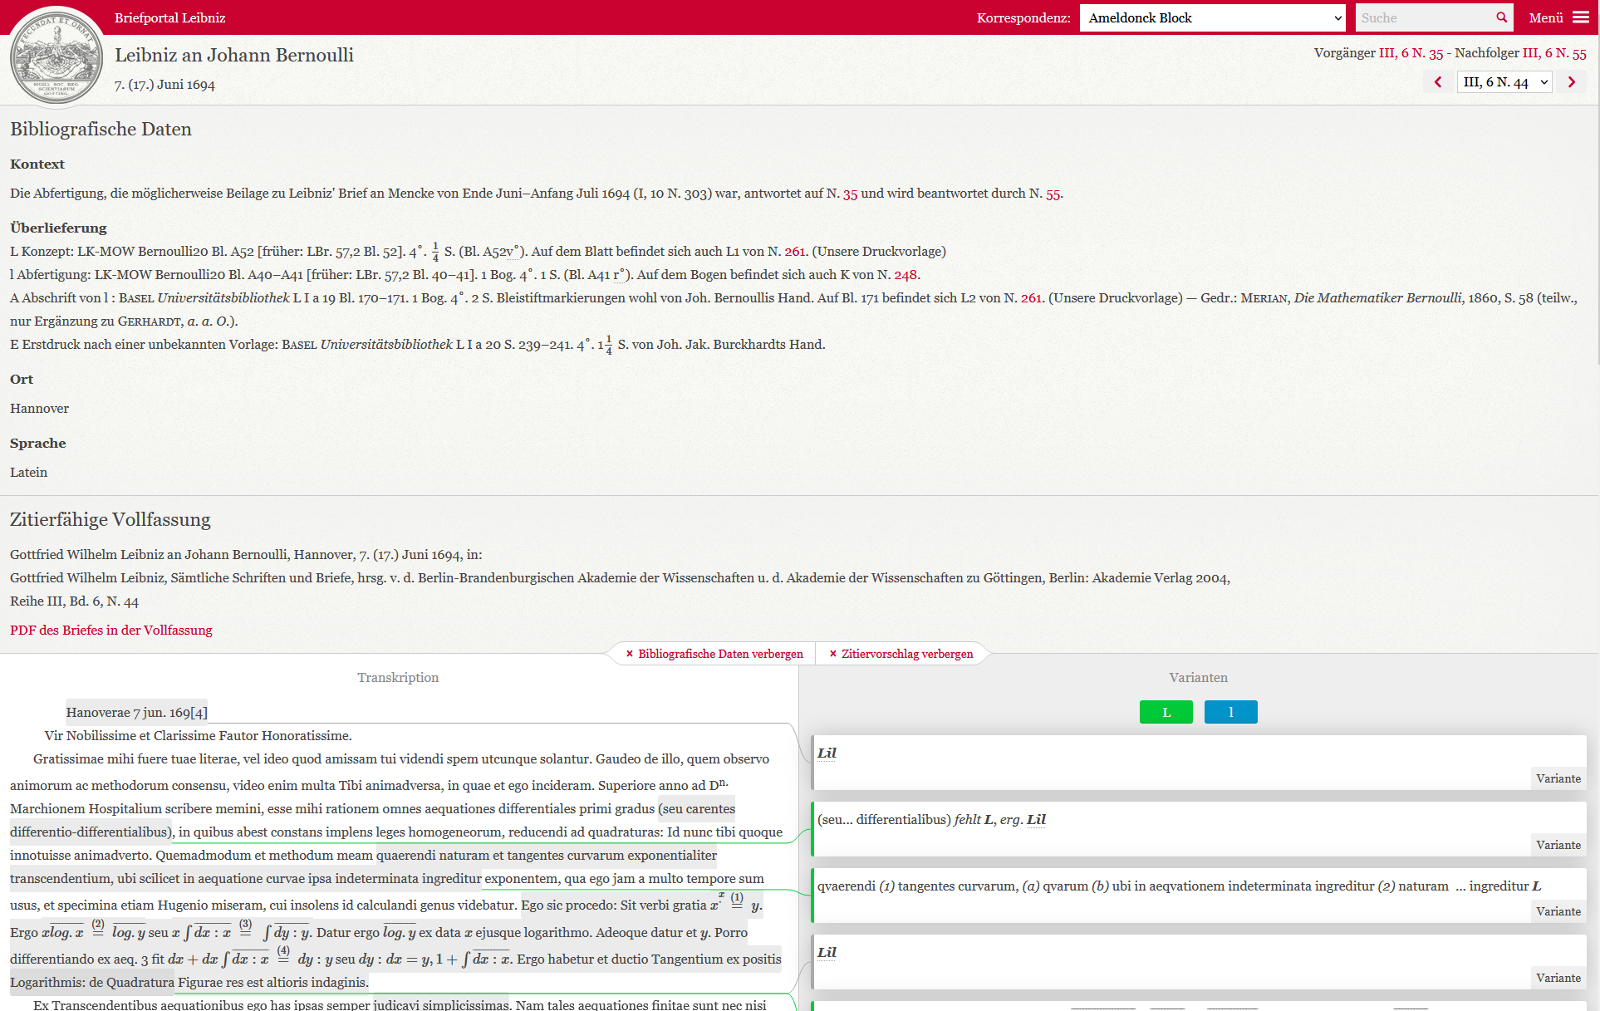Click the Zitierfähige Vollfassung heading
Screen dimensions: 1600x1011
pyautogui.click(x=110, y=520)
